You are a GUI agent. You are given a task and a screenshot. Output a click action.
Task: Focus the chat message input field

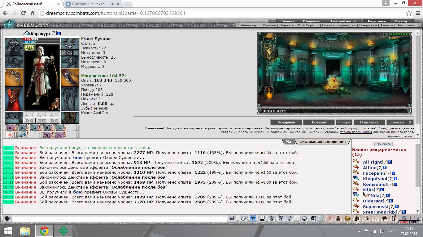tap(120, 219)
